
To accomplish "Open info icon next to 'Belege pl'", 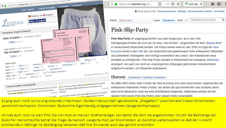I will [x=95, y=60].
